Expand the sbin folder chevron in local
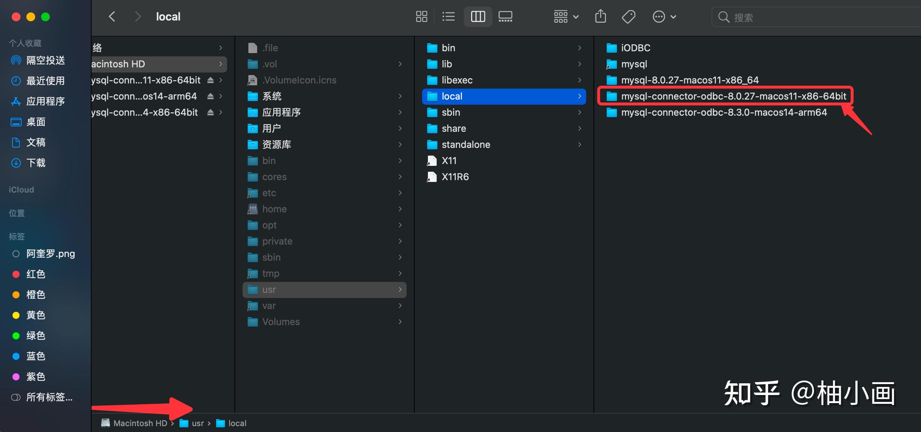Image resolution: width=921 pixels, height=432 pixels. click(580, 112)
